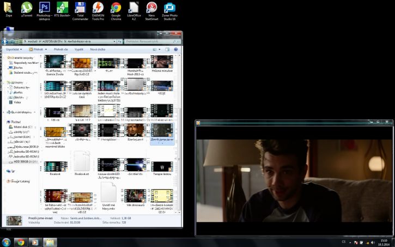Image resolution: width=395 pixels, height=247 pixels.
Task: Open the Google Chrome desktop shortcut
Action: click(x=116, y=11)
